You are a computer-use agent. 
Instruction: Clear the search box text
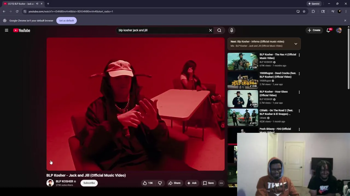211,30
